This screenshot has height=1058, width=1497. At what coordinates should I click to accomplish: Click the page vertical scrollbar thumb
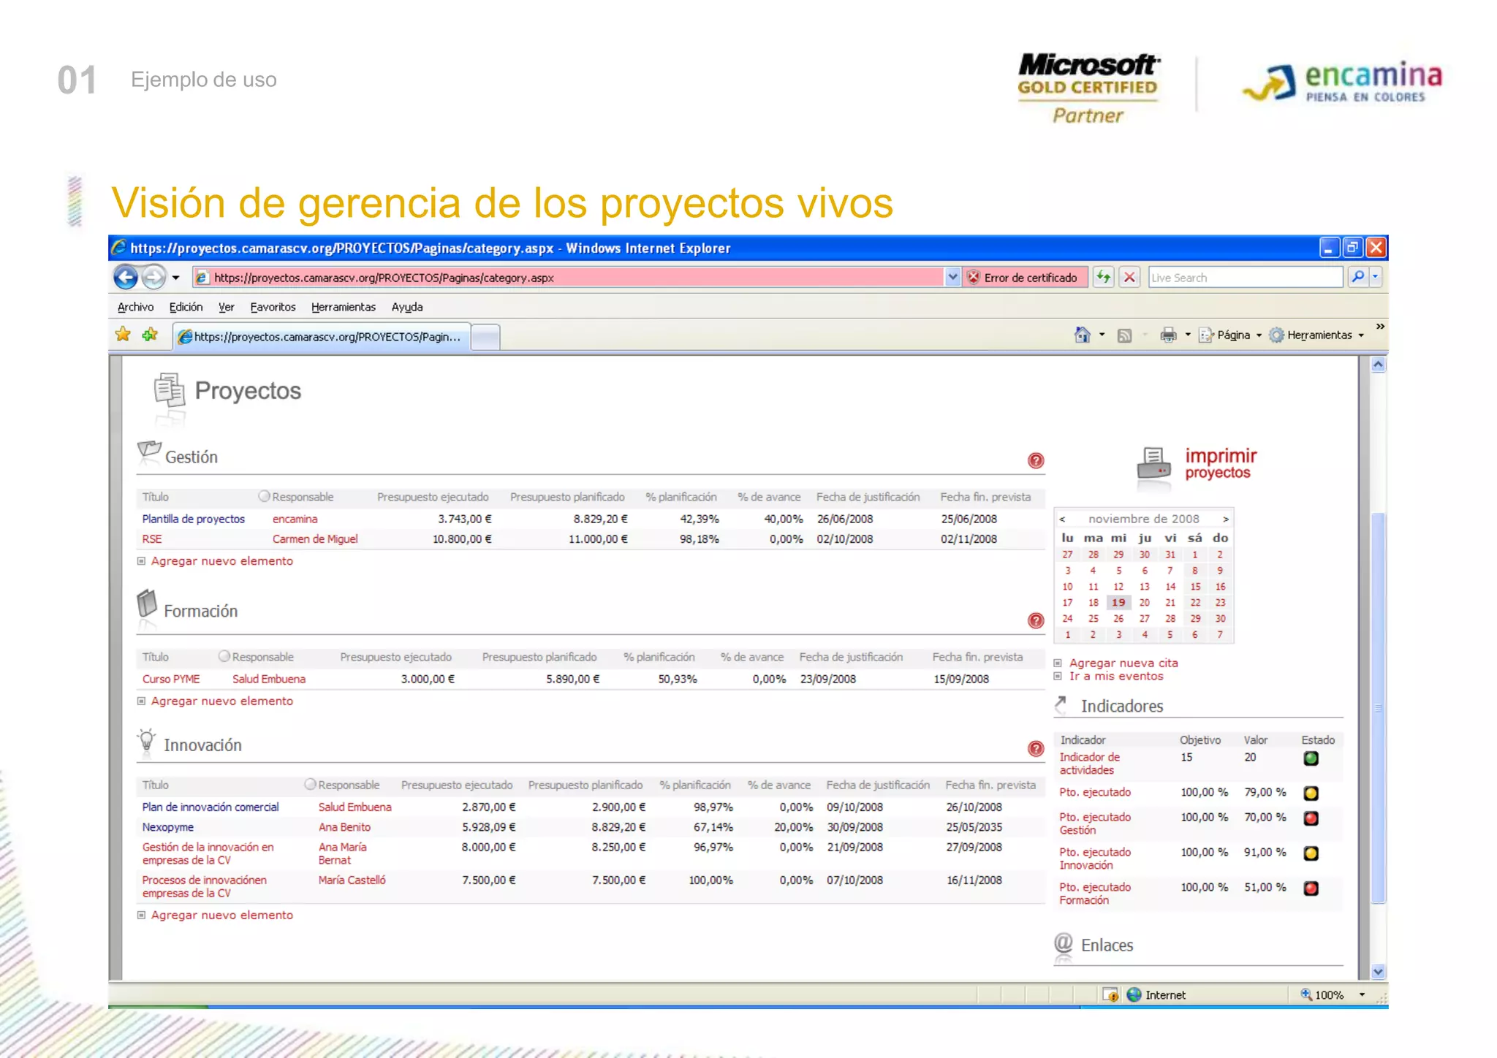click(1378, 707)
